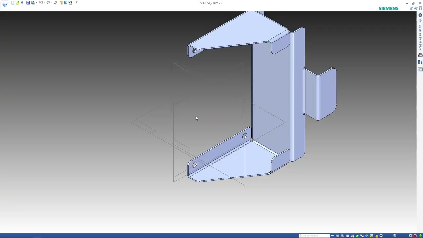The height and width of the screenshot is (238, 423).
Task: Click the two-rectangles icon in status bar
Action: click(x=362, y=236)
